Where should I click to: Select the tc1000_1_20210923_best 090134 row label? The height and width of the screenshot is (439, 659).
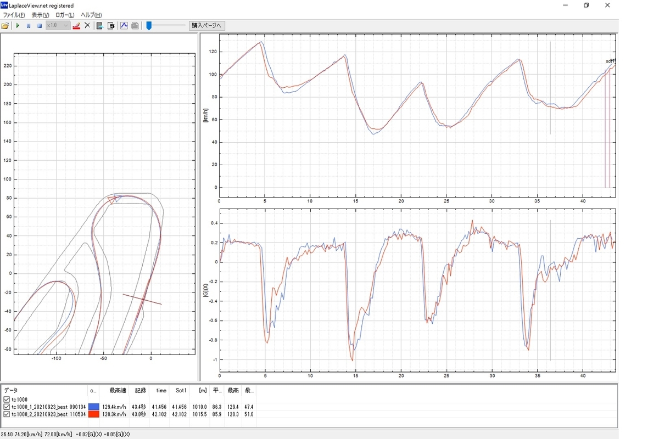48,407
